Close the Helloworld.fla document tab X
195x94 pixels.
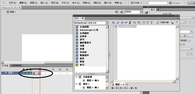(x=19, y=8)
